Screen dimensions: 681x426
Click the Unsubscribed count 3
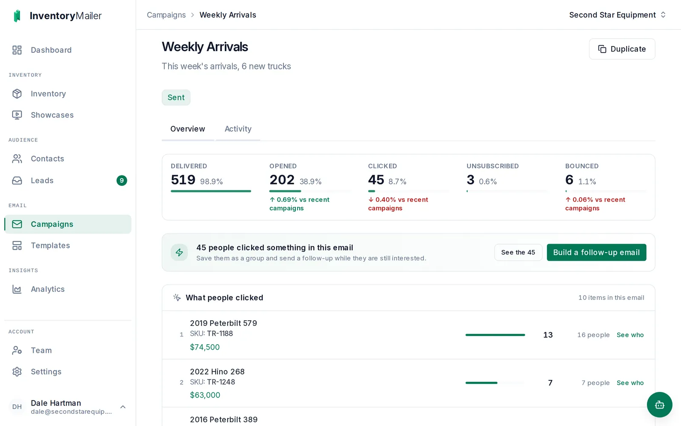[470, 180]
